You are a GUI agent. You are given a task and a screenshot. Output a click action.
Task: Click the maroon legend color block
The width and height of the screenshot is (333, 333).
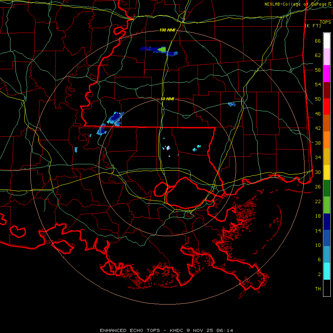(x=327, y=91)
